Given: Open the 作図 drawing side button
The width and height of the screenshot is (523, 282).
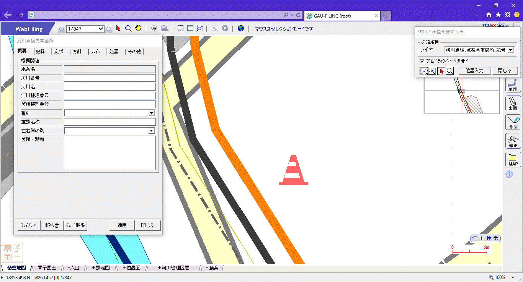Looking at the screenshot, I should (513, 122).
